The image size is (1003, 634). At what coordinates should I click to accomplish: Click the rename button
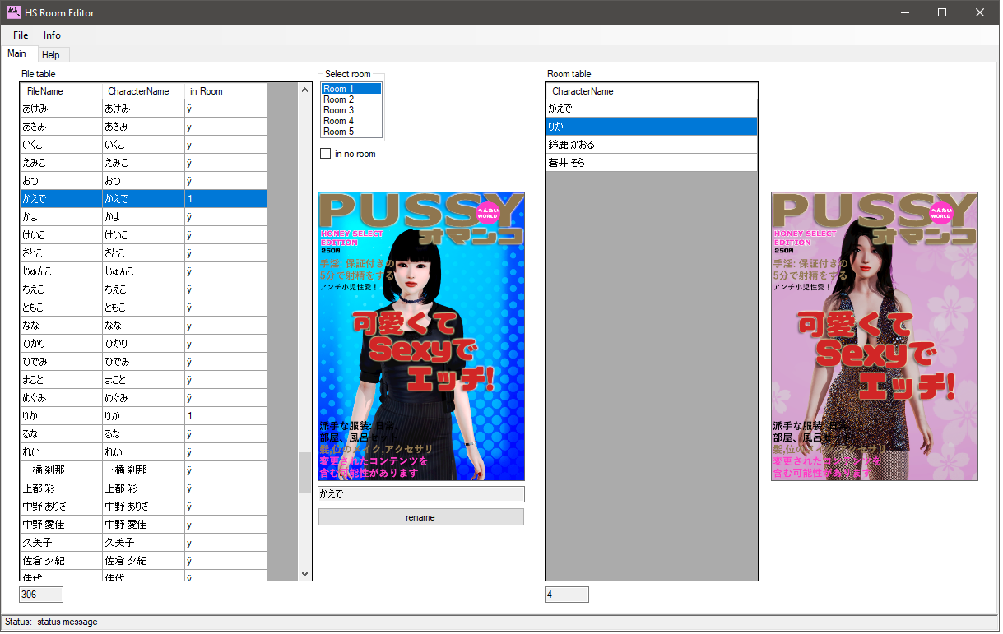(x=420, y=517)
